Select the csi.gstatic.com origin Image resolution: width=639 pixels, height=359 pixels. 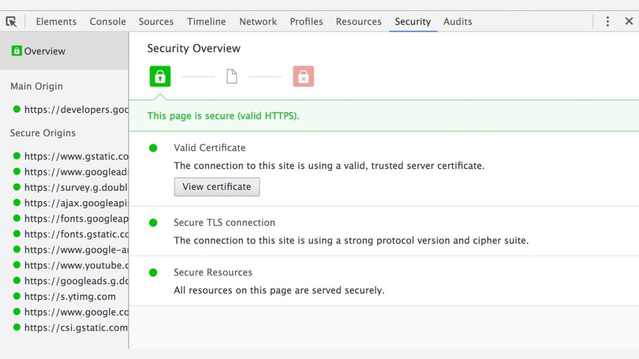[75, 328]
